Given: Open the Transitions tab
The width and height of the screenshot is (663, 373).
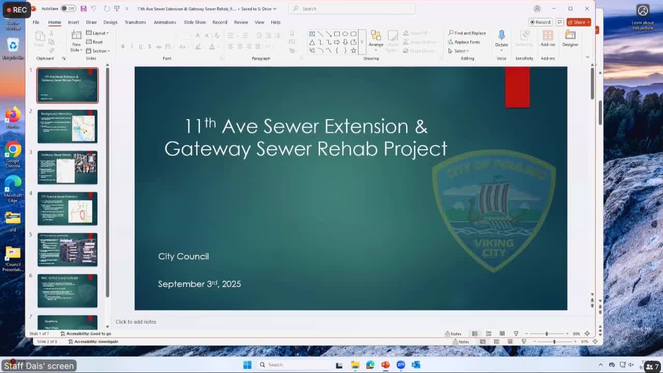Looking at the screenshot, I should pyautogui.click(x=135, y=22).
